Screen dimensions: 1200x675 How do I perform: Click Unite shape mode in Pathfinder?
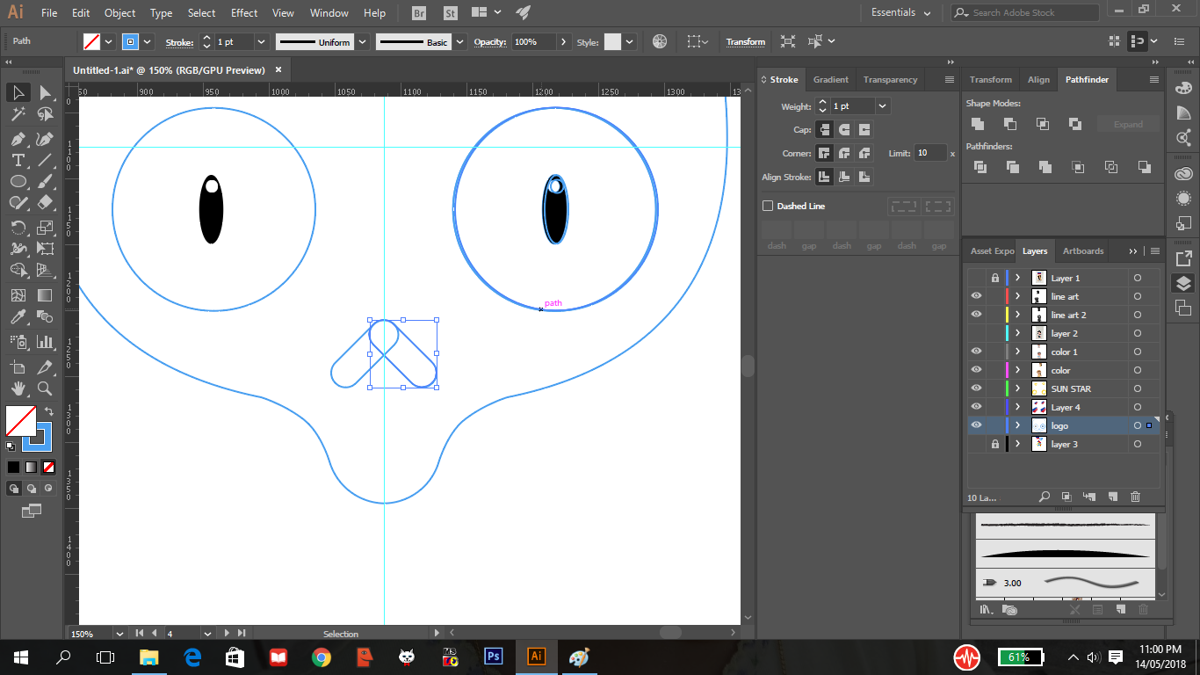click(x=978, y=124)
